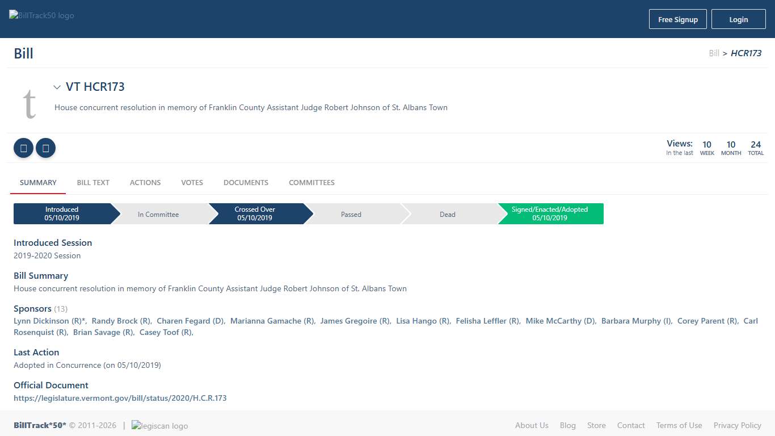This screenshot has width=775, height=436.
Task: Click the right round icon button under the bill title
Action: click(x=45, y=148)
